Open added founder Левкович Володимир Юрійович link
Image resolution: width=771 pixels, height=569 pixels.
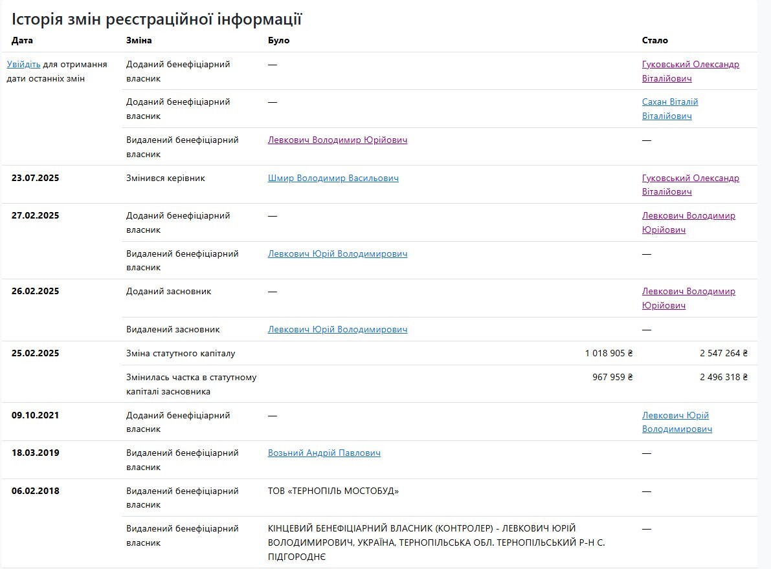click(688, 292)
